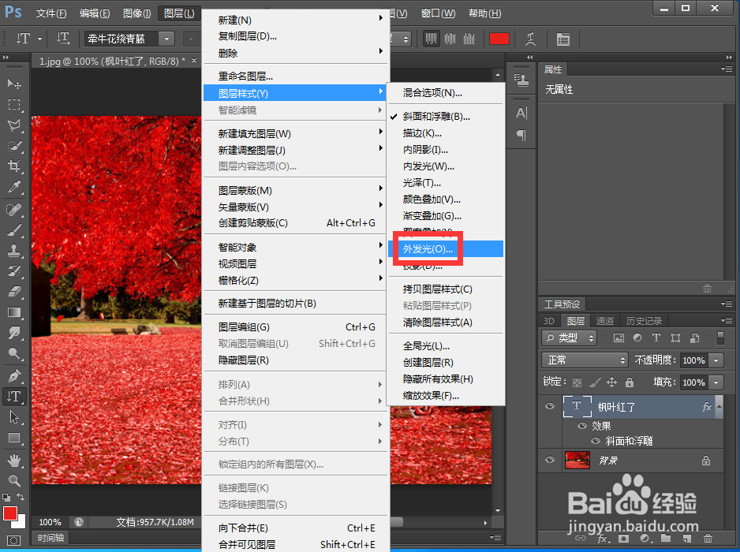The width and height of the screenshot is (740, 552).
Task: Choose 外发光 from the layer style submenu
Action: pyautogui.click(x=427, y=248)
